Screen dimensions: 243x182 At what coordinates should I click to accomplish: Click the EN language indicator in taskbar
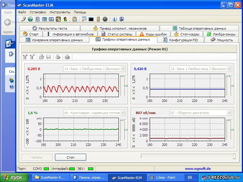click(190, 177)
